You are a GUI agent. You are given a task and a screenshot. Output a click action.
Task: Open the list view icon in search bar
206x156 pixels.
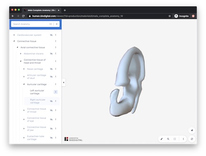pyautogui.click(x=51, y=24)
